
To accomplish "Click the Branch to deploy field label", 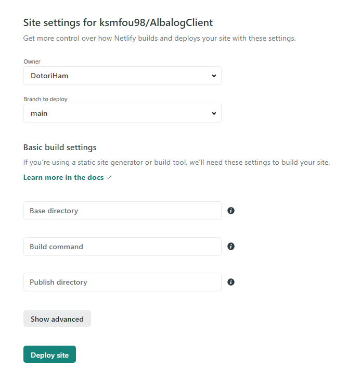I will [x=45, y=99].
